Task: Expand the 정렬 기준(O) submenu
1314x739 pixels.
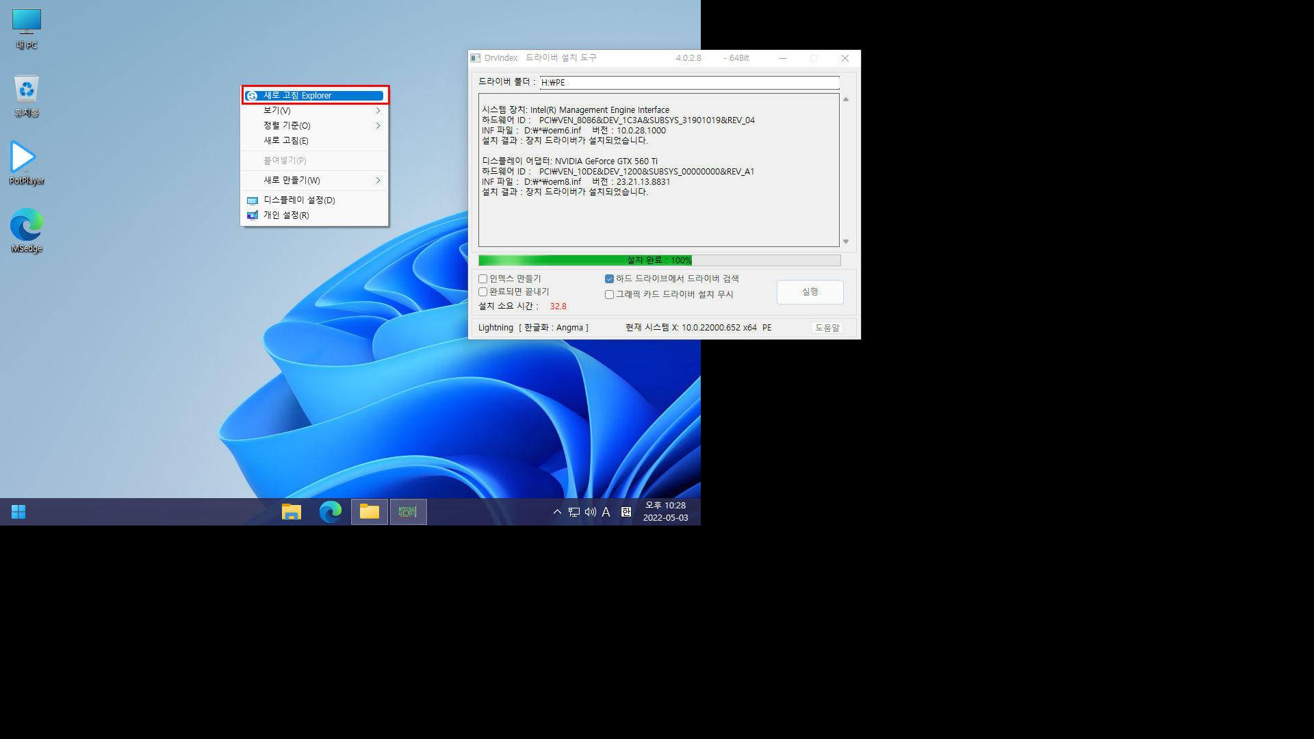Action: point(315,126)
